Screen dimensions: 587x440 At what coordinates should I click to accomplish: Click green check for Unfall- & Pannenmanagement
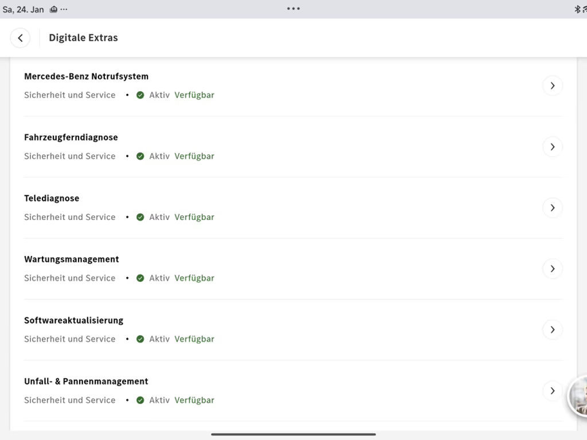(140, 400)
